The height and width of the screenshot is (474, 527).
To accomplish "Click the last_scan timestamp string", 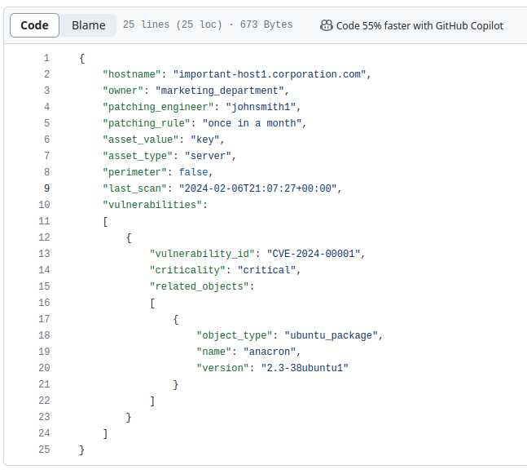I will pos(257,188).
